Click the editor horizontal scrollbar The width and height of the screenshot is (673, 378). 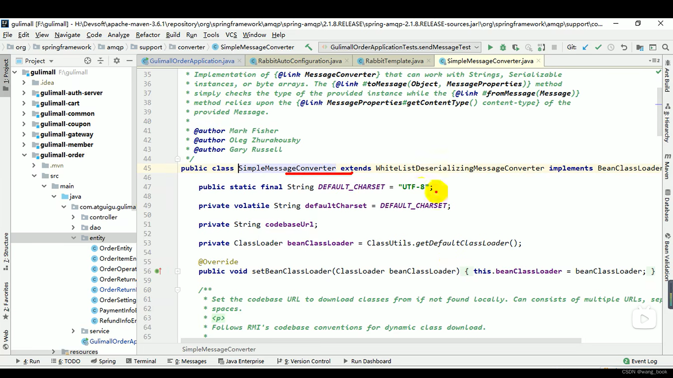[x=381, y=340]
